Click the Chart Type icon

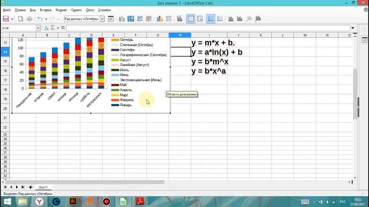tap(122, 19)
